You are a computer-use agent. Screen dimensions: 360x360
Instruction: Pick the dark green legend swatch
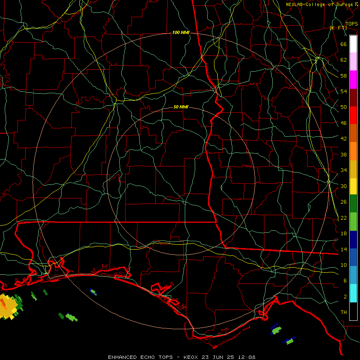coord(353,204)
